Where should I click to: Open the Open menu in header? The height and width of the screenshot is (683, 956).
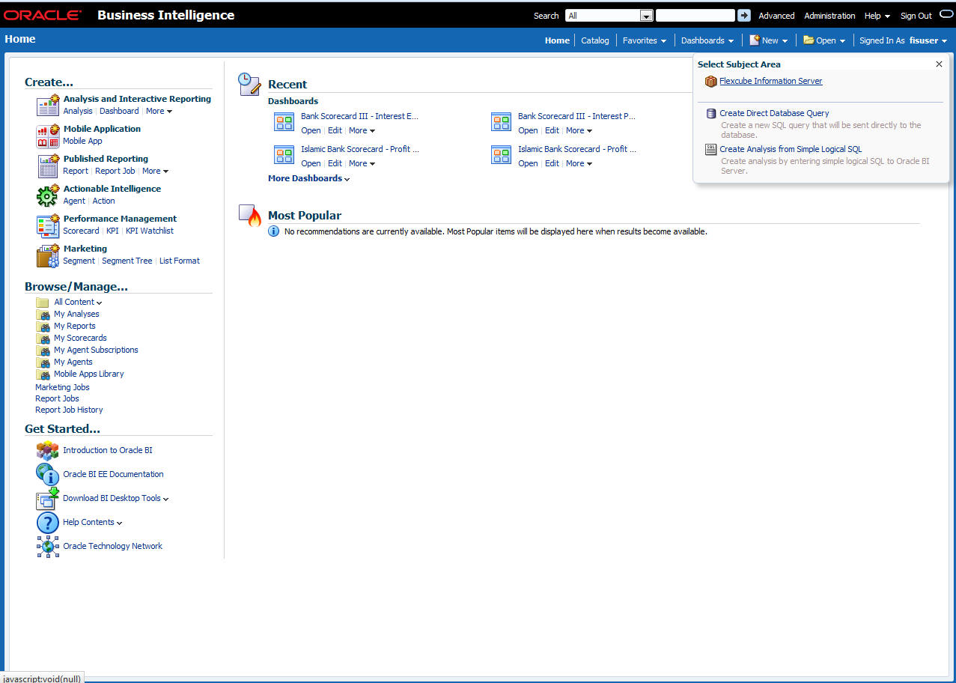(x=824, y=40)
